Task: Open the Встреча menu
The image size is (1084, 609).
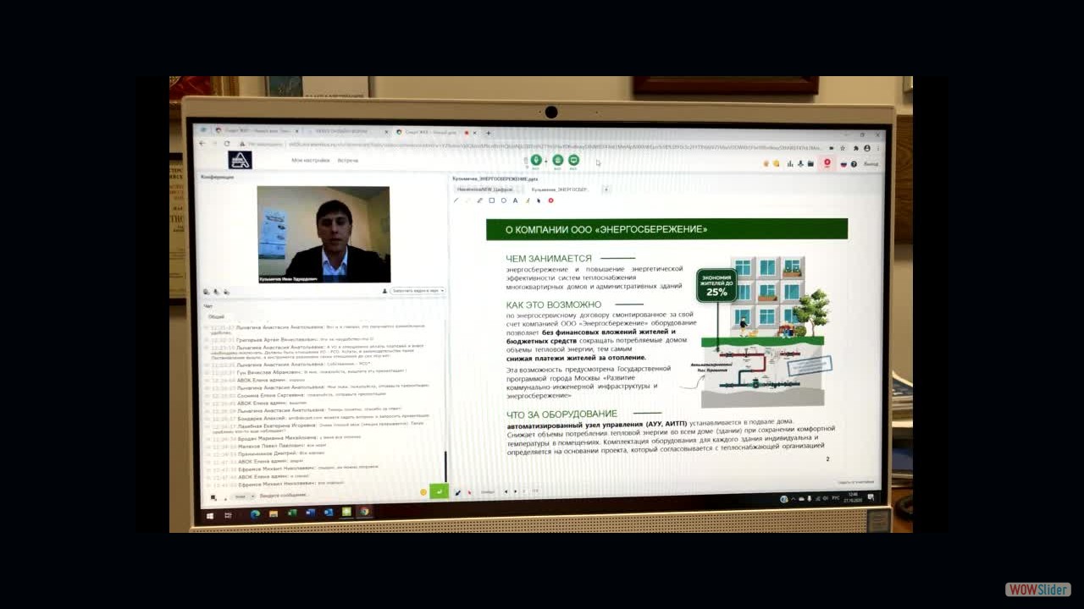Action: point(347,160)
